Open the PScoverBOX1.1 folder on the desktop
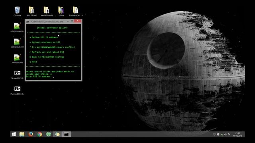This screenshot has width=255, height=143. click(76, 11)
